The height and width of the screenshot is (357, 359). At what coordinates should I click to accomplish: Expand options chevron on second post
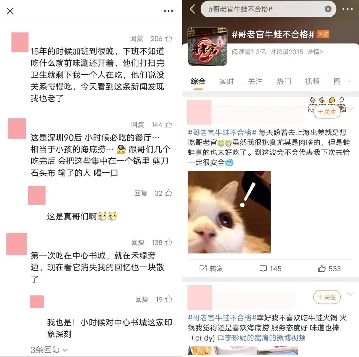(351, 294)
